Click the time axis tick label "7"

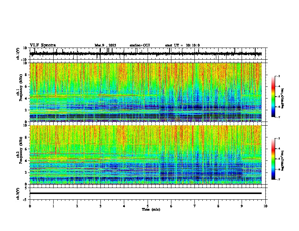click(x=195, y=206)
